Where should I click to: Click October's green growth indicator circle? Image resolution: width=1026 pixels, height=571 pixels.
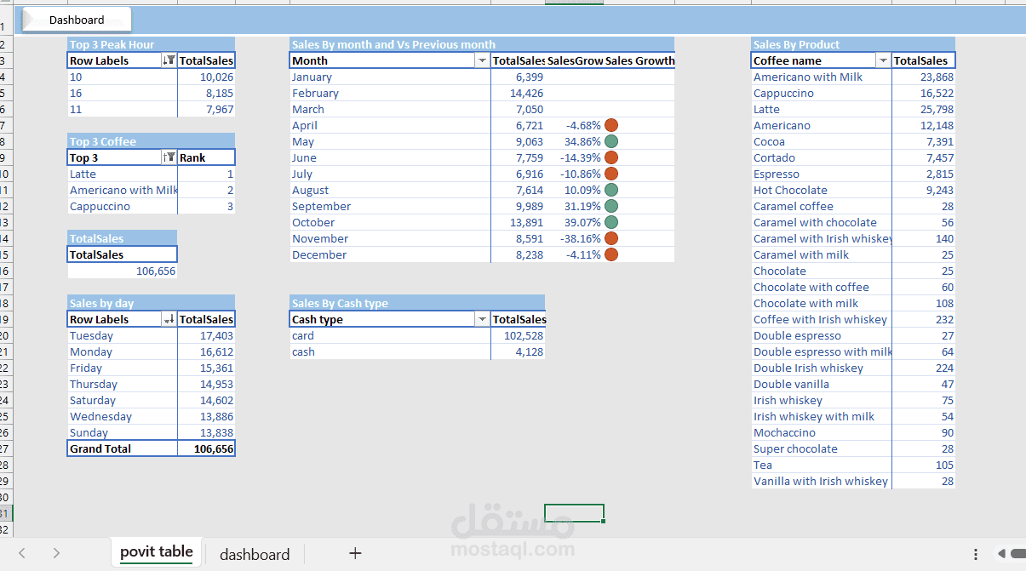(x=610, y=222)
